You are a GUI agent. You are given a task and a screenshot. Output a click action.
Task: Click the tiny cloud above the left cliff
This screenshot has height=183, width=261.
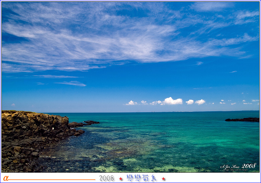point(13,105)
